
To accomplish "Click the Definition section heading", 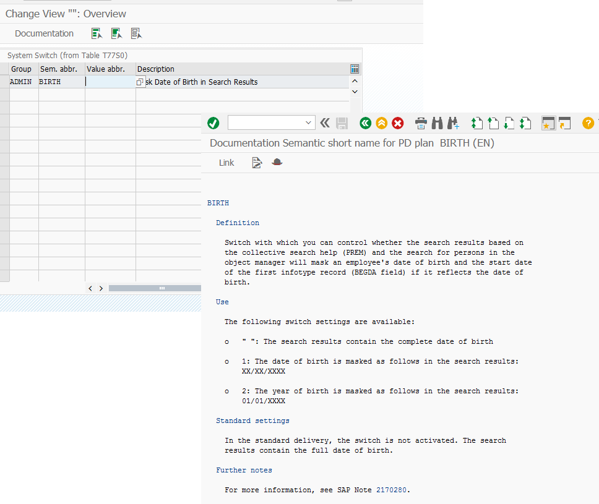I will pos(238,223).
